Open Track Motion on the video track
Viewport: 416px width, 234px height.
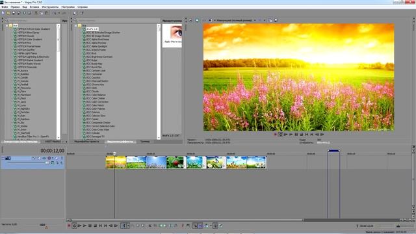click(x=39, y=158)
